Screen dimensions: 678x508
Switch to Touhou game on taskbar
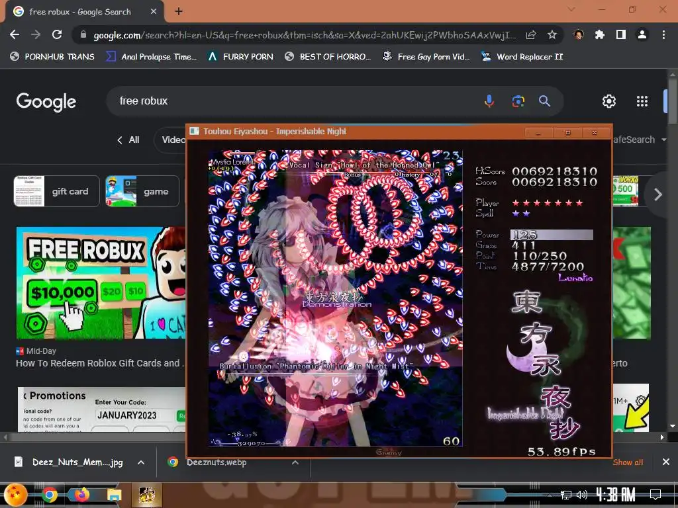(147, 495)
